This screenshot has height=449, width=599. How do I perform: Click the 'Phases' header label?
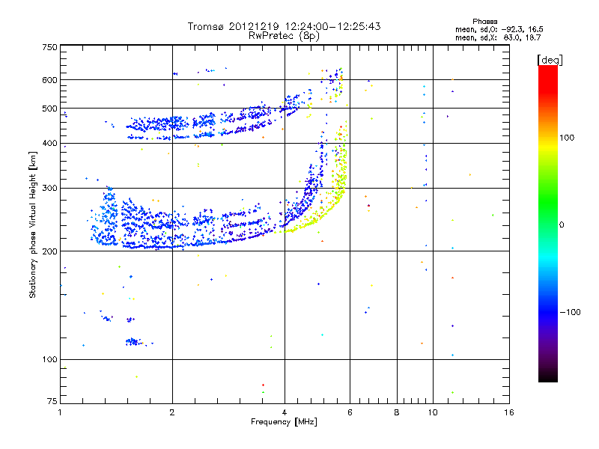(484, 22)
